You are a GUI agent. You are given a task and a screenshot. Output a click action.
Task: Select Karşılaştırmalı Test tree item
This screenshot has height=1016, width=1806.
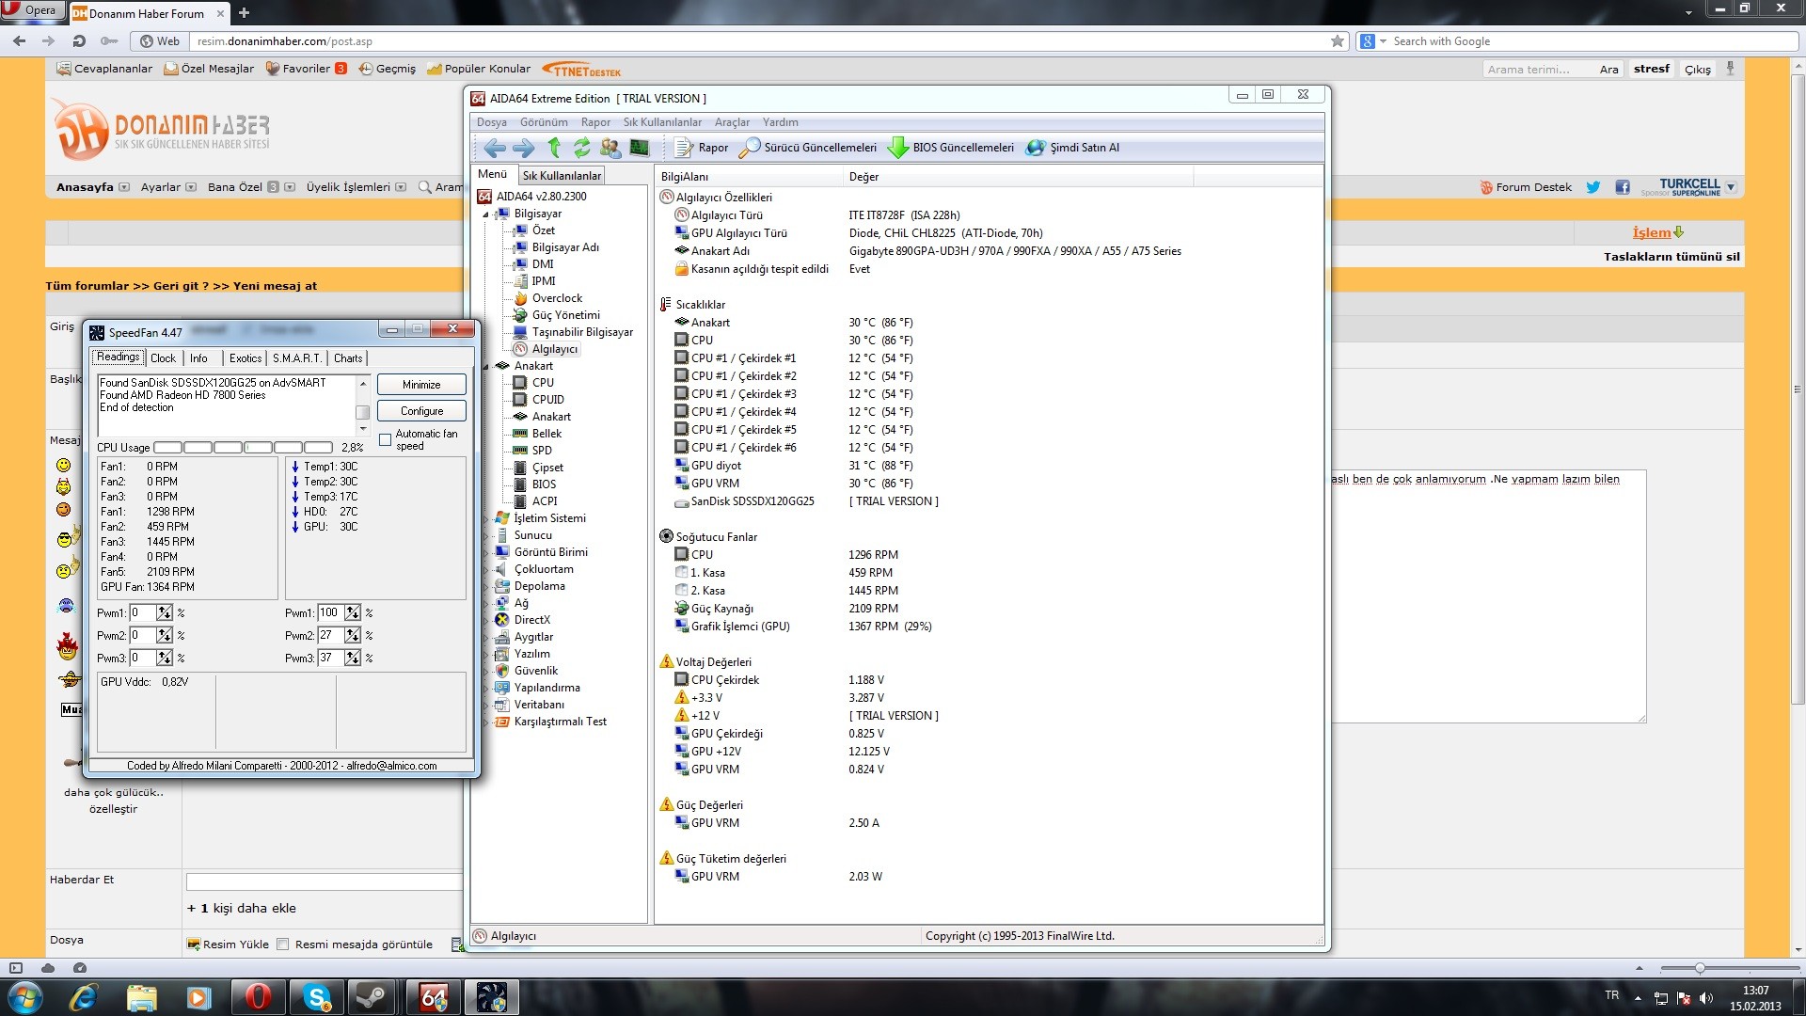pos(560,722)
